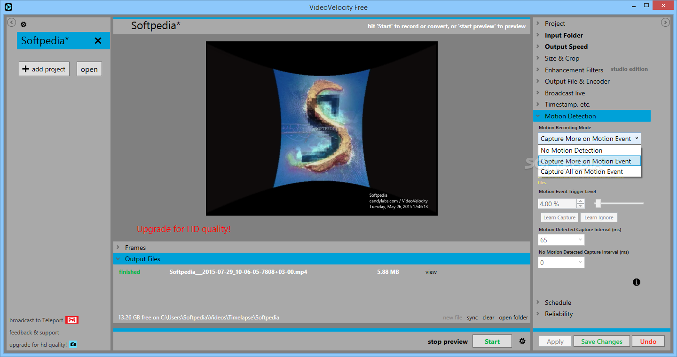Viewport: 677px width, 357px height.
Task: Close the Softpedia* project with the X
Action: [98, 41]
